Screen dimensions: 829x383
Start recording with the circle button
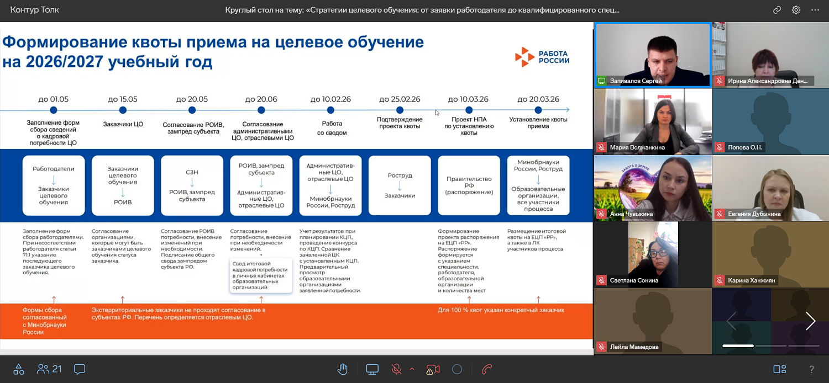tap(457, 370)
